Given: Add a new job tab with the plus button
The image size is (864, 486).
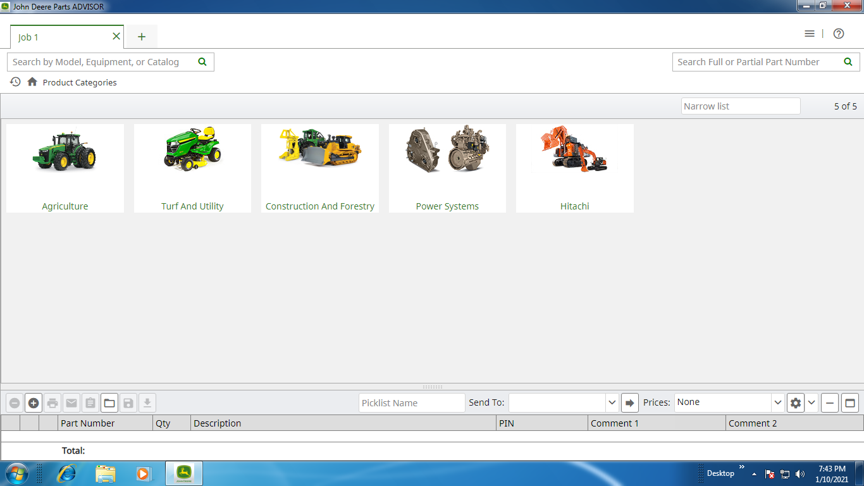Looking at the screenshot, I should [142, 37].
